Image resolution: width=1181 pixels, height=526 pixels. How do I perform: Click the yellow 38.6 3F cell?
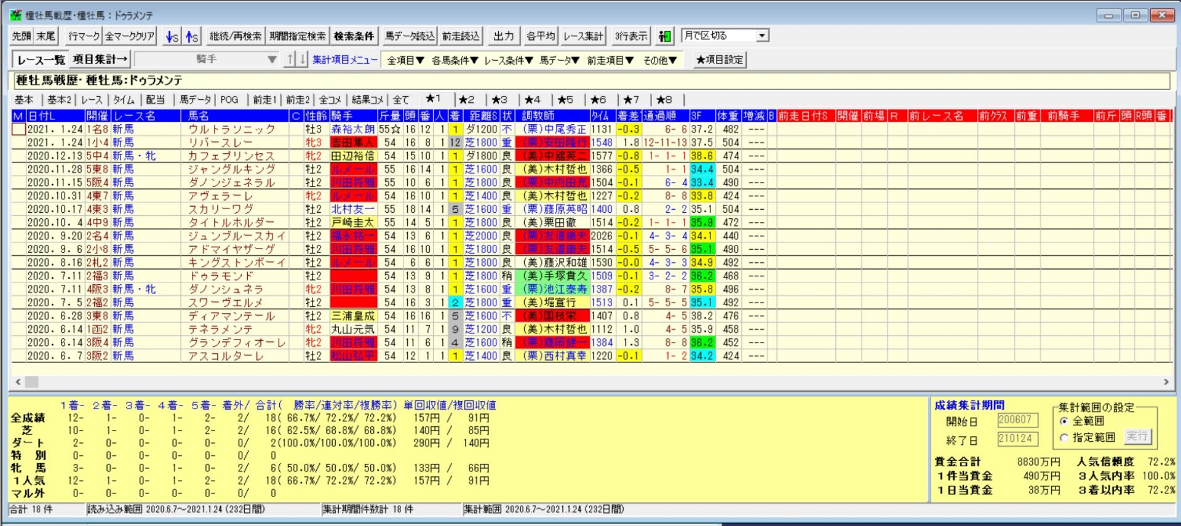(x=702, y=156)
